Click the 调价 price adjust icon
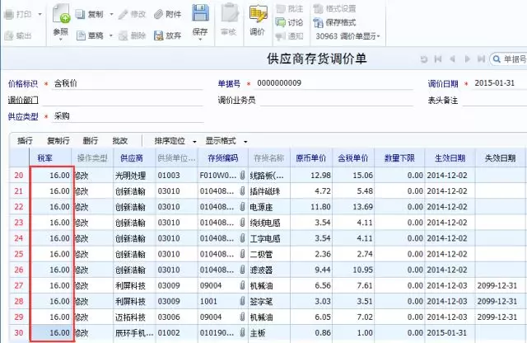This screenshot has height=343, width=527. [x=258, y=14]
